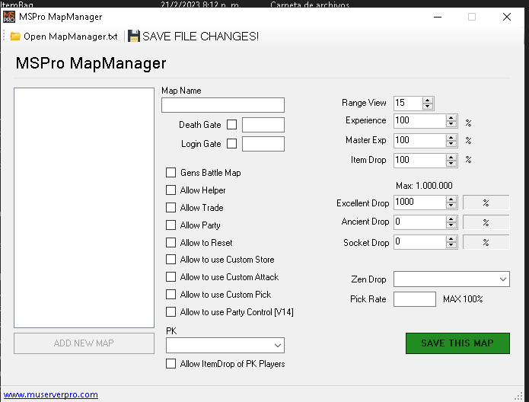Click the Map Name text field

tap(222, 105)
